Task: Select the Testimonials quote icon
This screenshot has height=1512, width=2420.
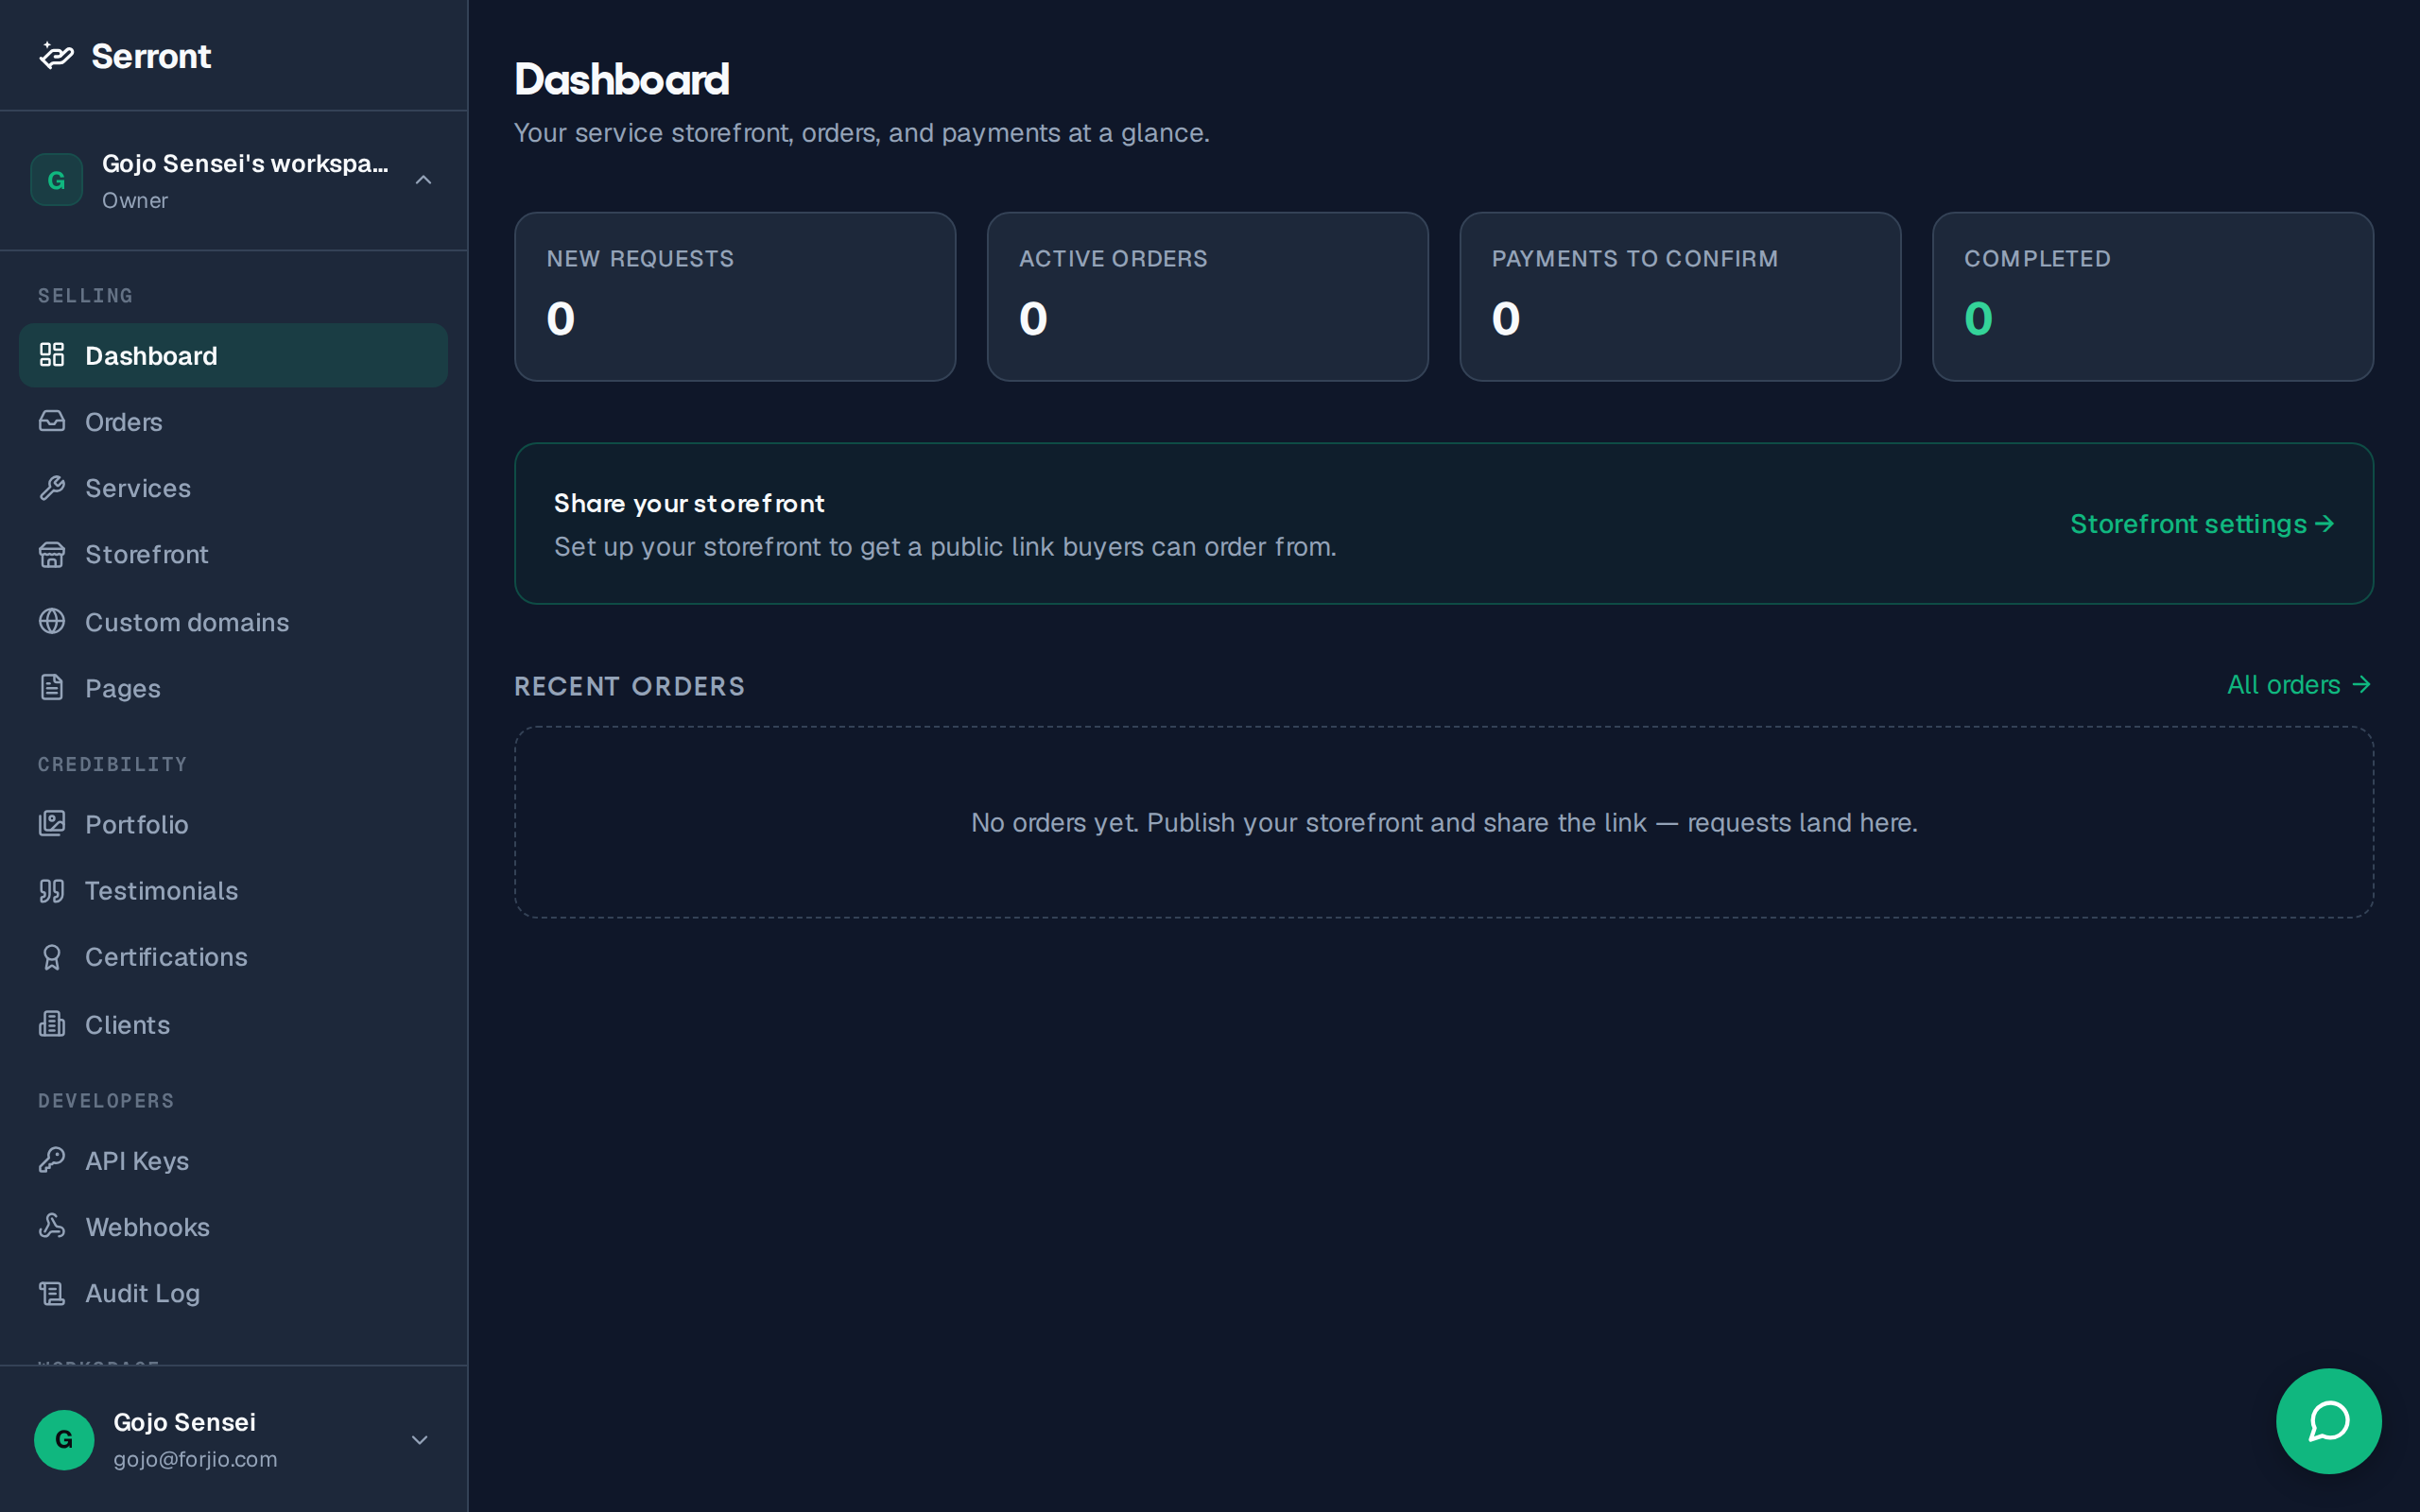Action: 52,890
